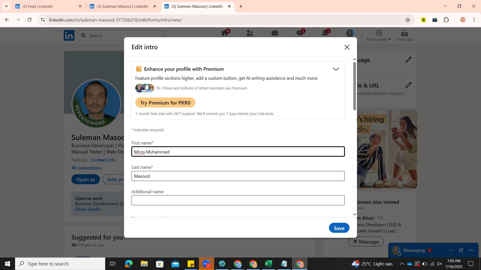Open the Jobs briefcase icon
Viewport: 481px width, 270px height.
click(x=275, y=33)
